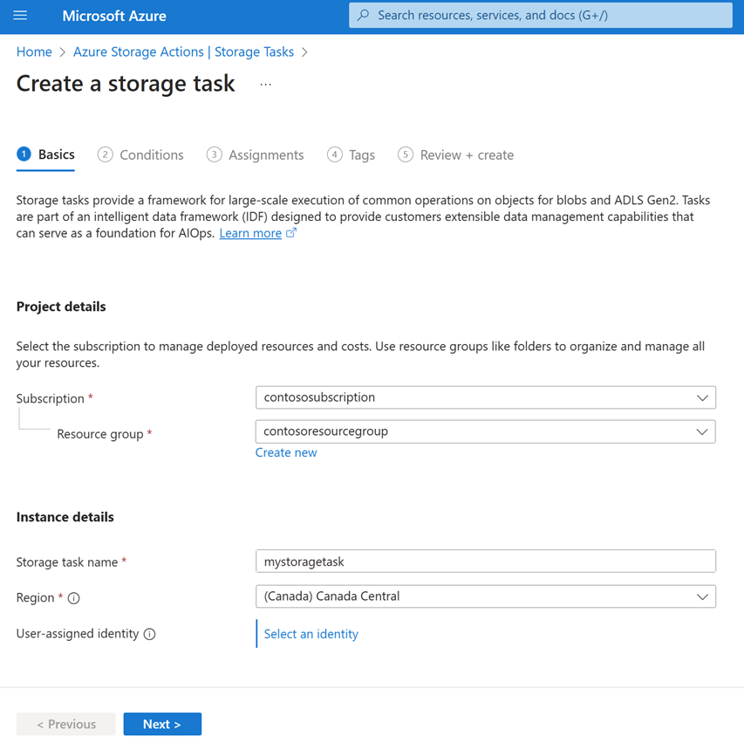Click the Home breadcrumb
The height and width of the screenshot is (744, 744).
click(x=34, y=52)
